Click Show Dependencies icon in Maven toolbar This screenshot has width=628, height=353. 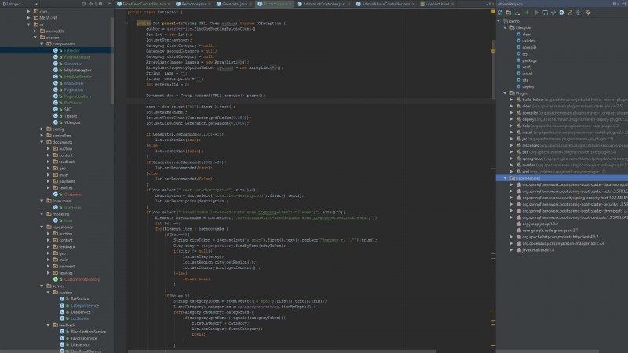click(x=570, y=13)
